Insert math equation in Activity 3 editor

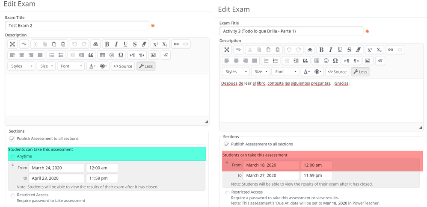[380, 61]
